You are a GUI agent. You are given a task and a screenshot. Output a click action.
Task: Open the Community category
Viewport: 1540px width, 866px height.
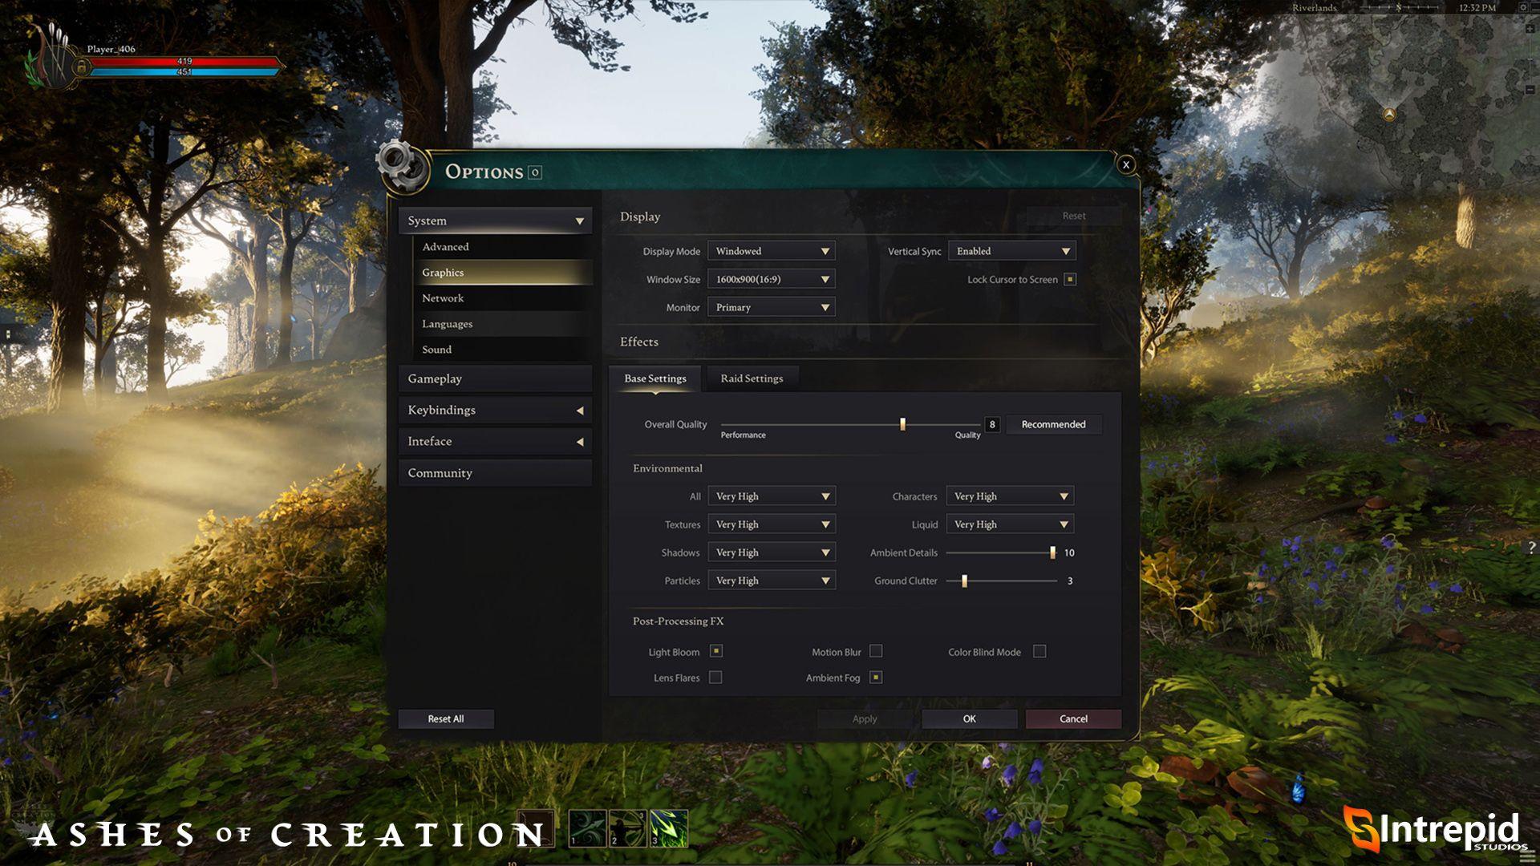click(x=495, y=473)
